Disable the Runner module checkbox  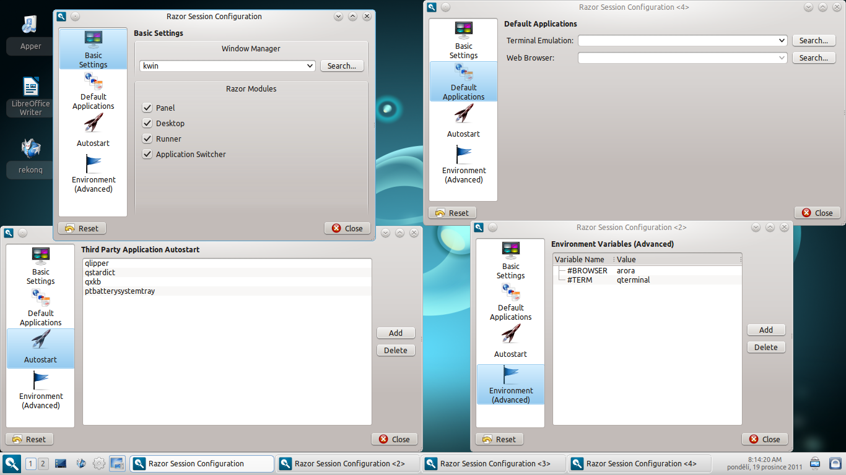pos(147,139)
